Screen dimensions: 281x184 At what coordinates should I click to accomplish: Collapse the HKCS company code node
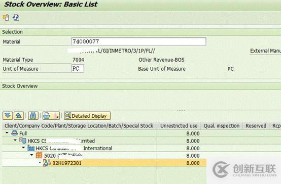(x=15, y=140)
